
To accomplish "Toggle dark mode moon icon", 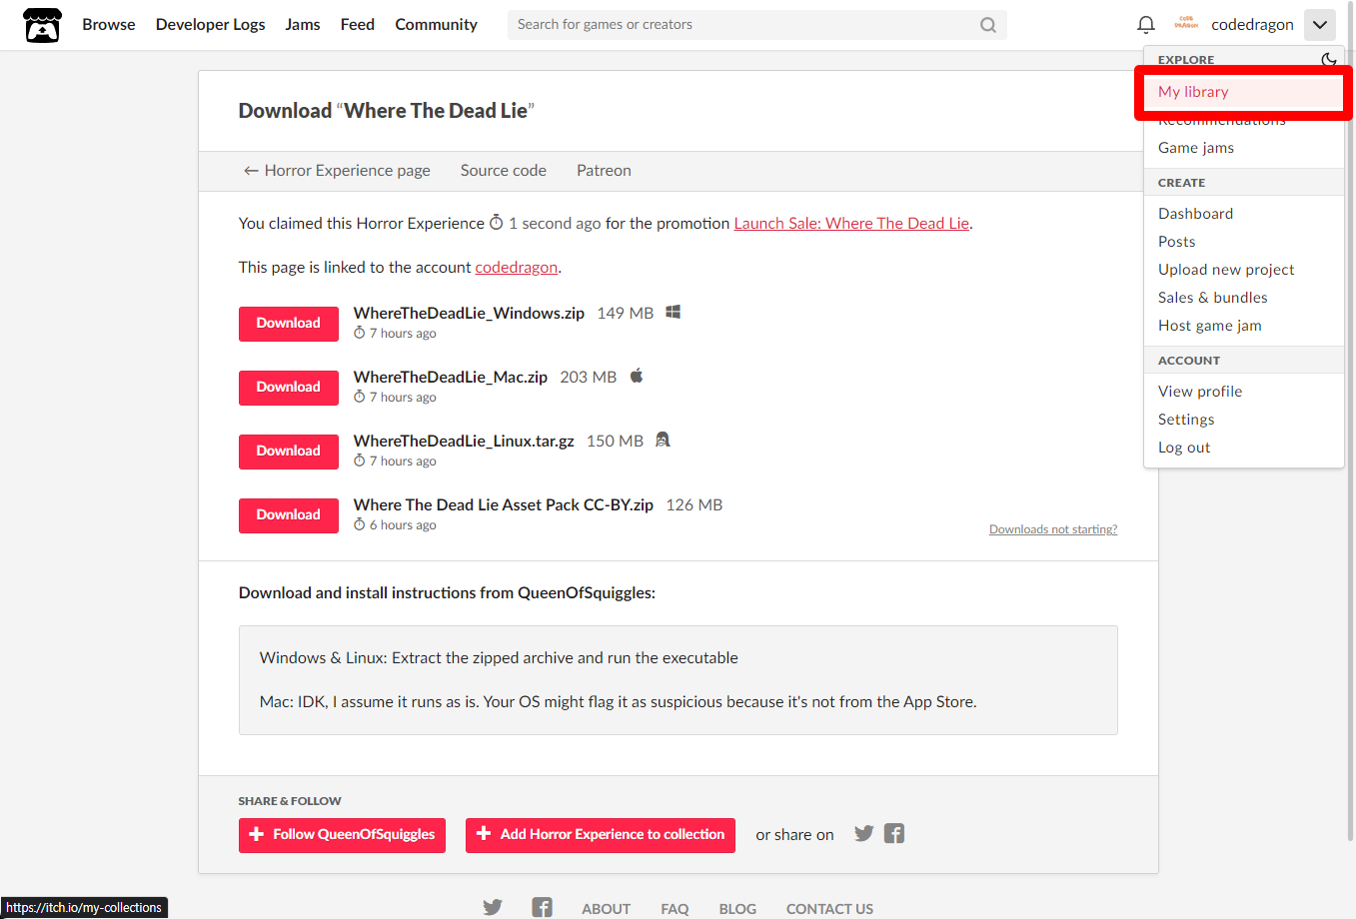I will (1328, 60).
